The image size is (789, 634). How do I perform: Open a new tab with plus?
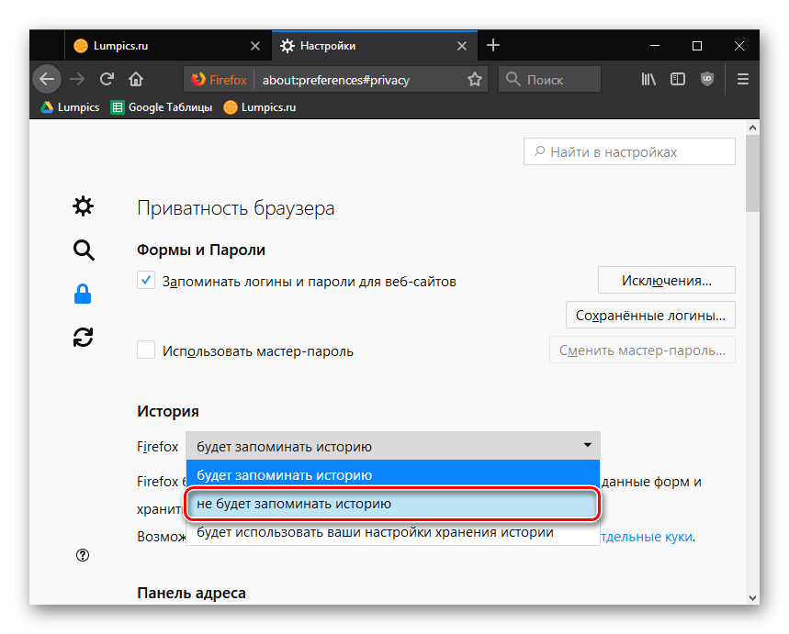(x=493, y=45)
